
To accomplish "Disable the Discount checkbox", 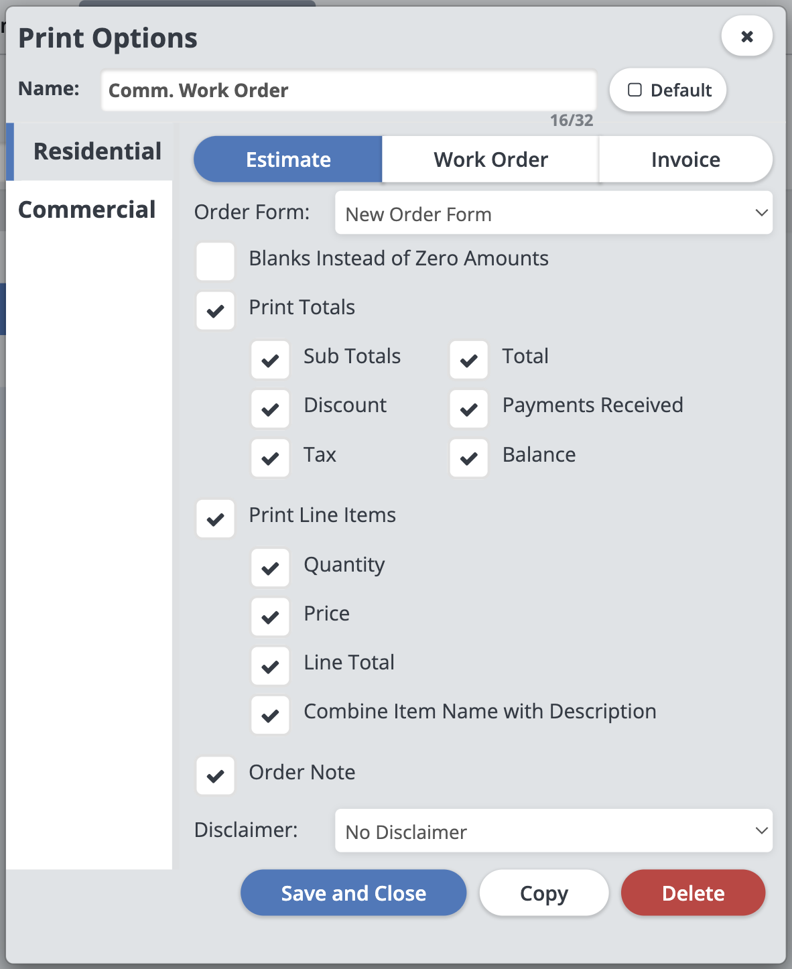I will tap(270, 409).
